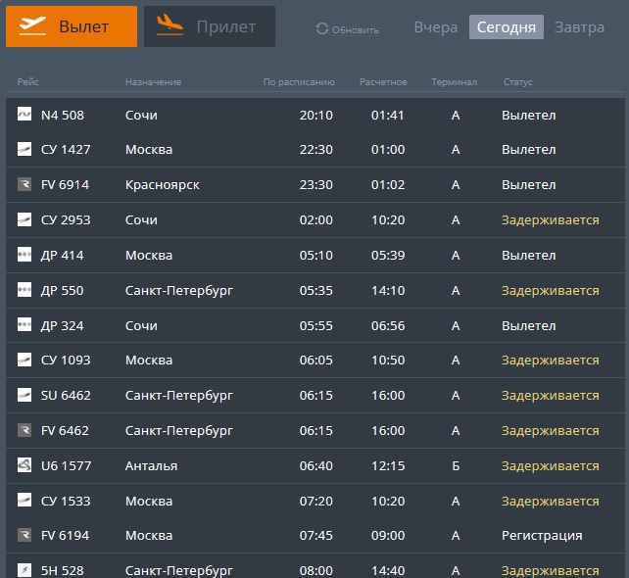The image size is (629, 578).
Task: Click terminal Б of flight U6 1577
Action: tap(456, 466)
